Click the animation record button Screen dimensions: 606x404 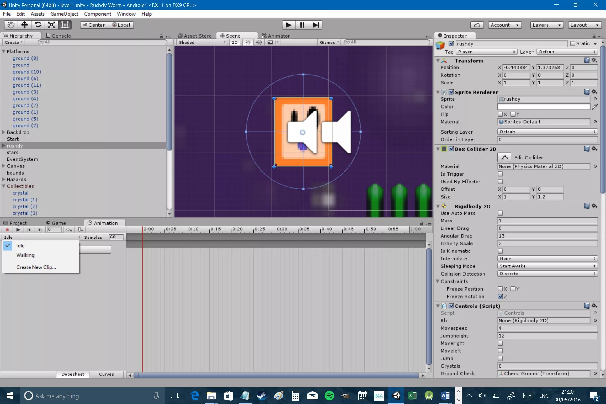pyautogui.click(x=7, y=230)
